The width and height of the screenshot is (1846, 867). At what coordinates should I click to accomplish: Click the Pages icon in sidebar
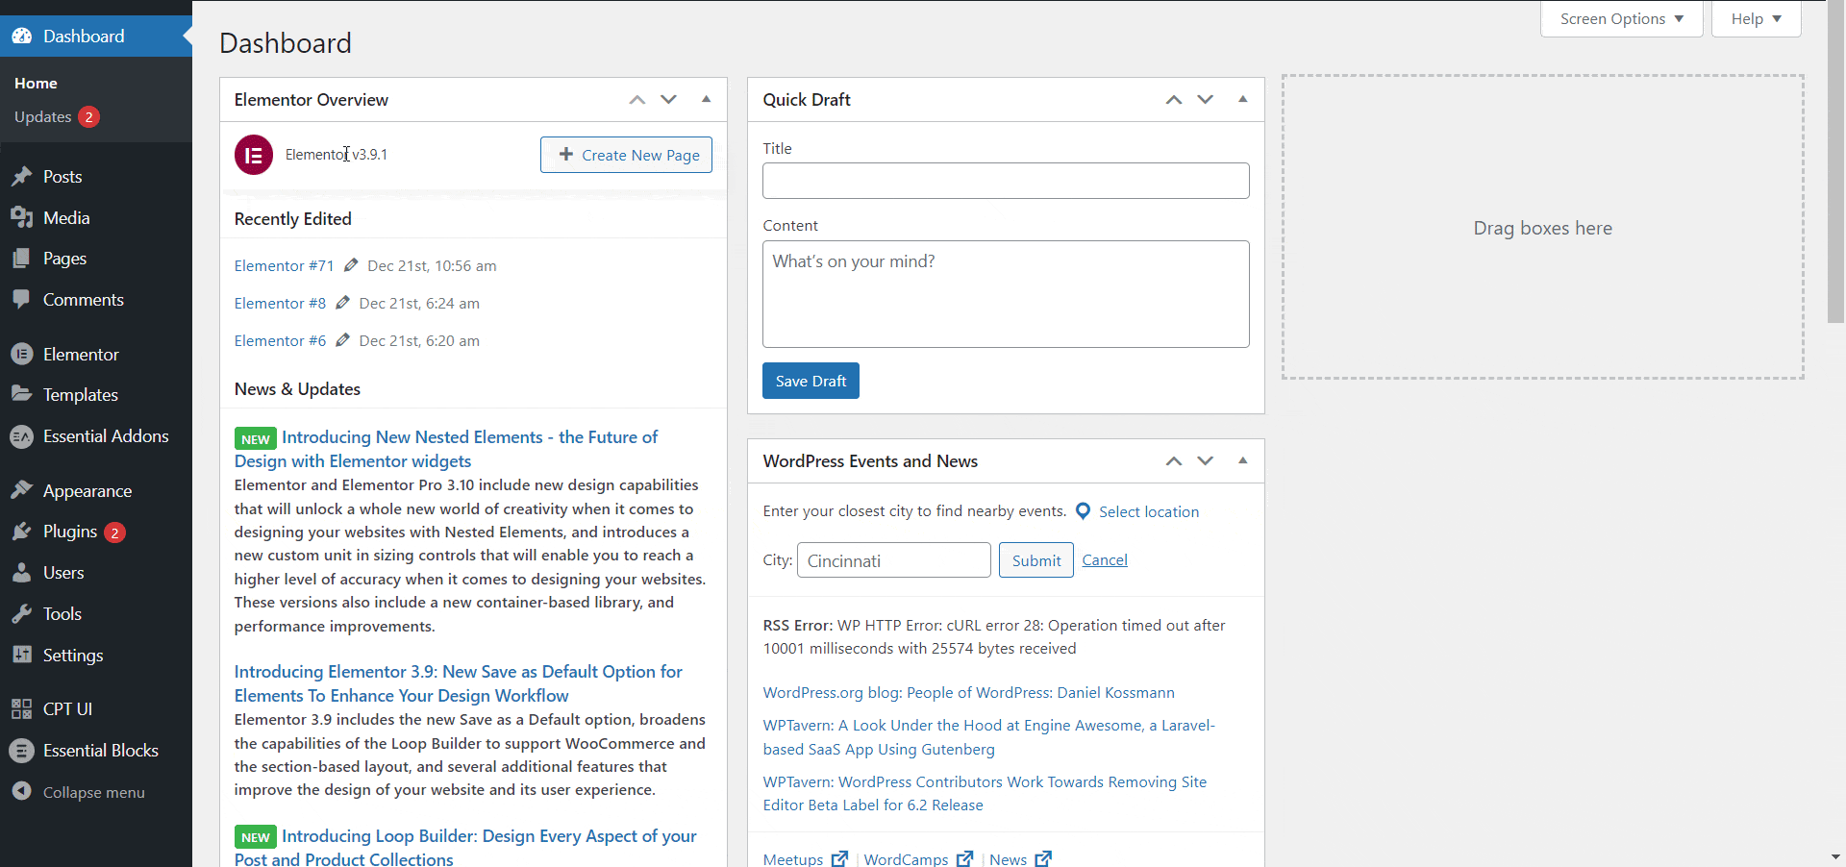(x=22, y=259)
